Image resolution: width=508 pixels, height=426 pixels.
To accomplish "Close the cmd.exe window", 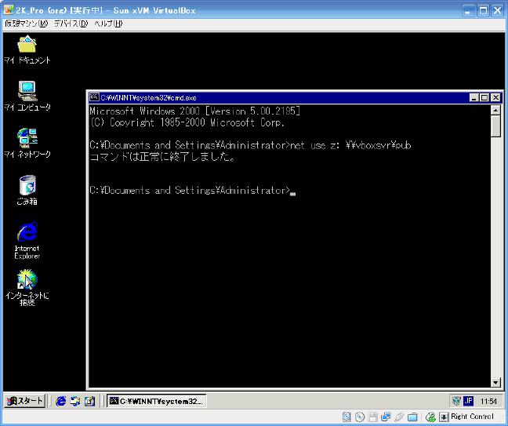I will [495, 97].
